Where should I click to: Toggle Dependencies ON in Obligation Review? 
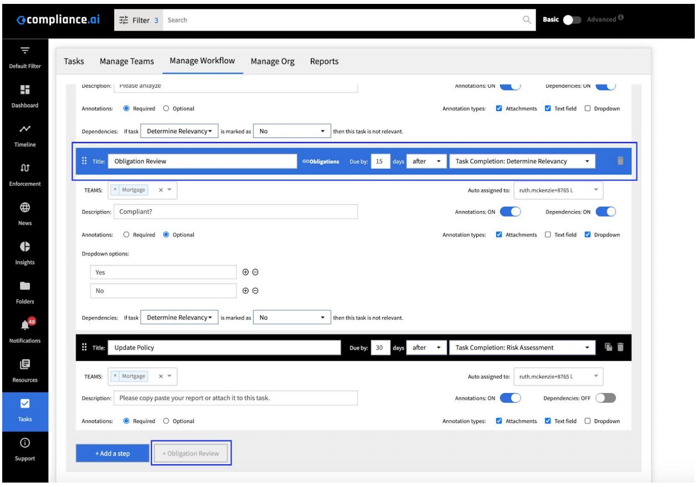point(607,212)
